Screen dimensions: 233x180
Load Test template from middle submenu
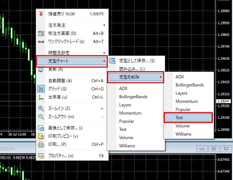pyautogui.click(x=136, y=129)
